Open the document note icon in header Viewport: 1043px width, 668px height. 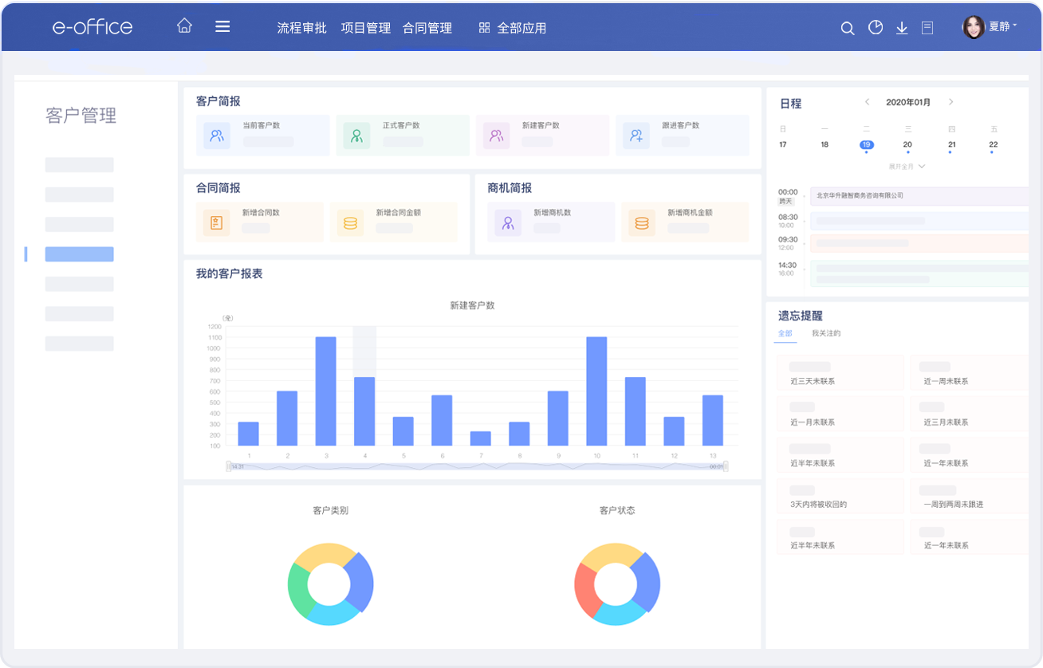coord(927,28)
